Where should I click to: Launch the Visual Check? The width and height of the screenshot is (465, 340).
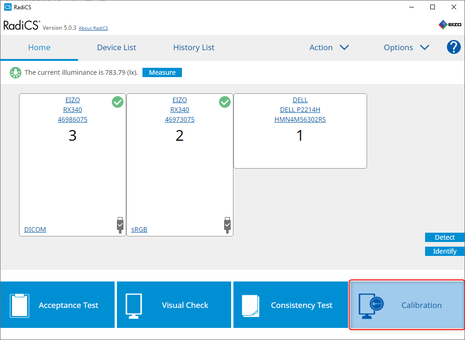coord(174,305)
